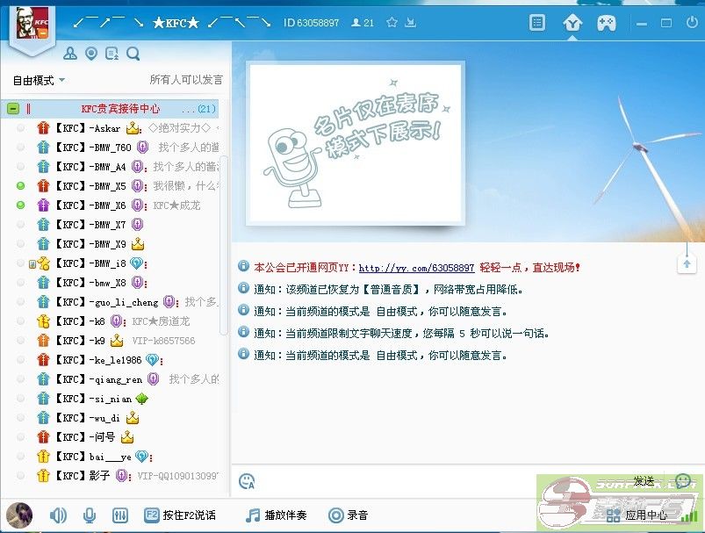Collapse the KFC贵宾接待中心 channel group
Image resolution: width=705 pixels, height=533 pixels.
(12, 108)
